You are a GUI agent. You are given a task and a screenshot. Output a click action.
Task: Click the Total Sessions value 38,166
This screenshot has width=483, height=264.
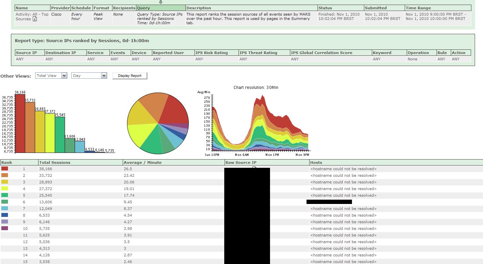(x=46, y=169)
